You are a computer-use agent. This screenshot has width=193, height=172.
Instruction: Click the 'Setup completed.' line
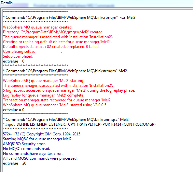tap(18, 56)
